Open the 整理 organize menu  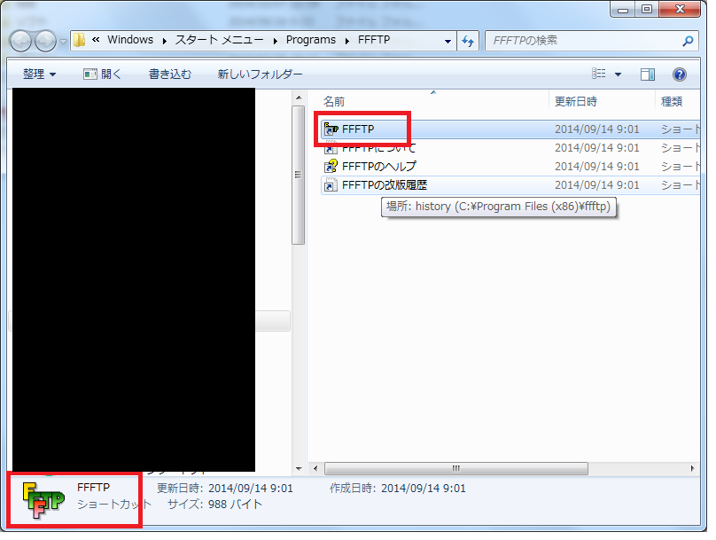39,74
